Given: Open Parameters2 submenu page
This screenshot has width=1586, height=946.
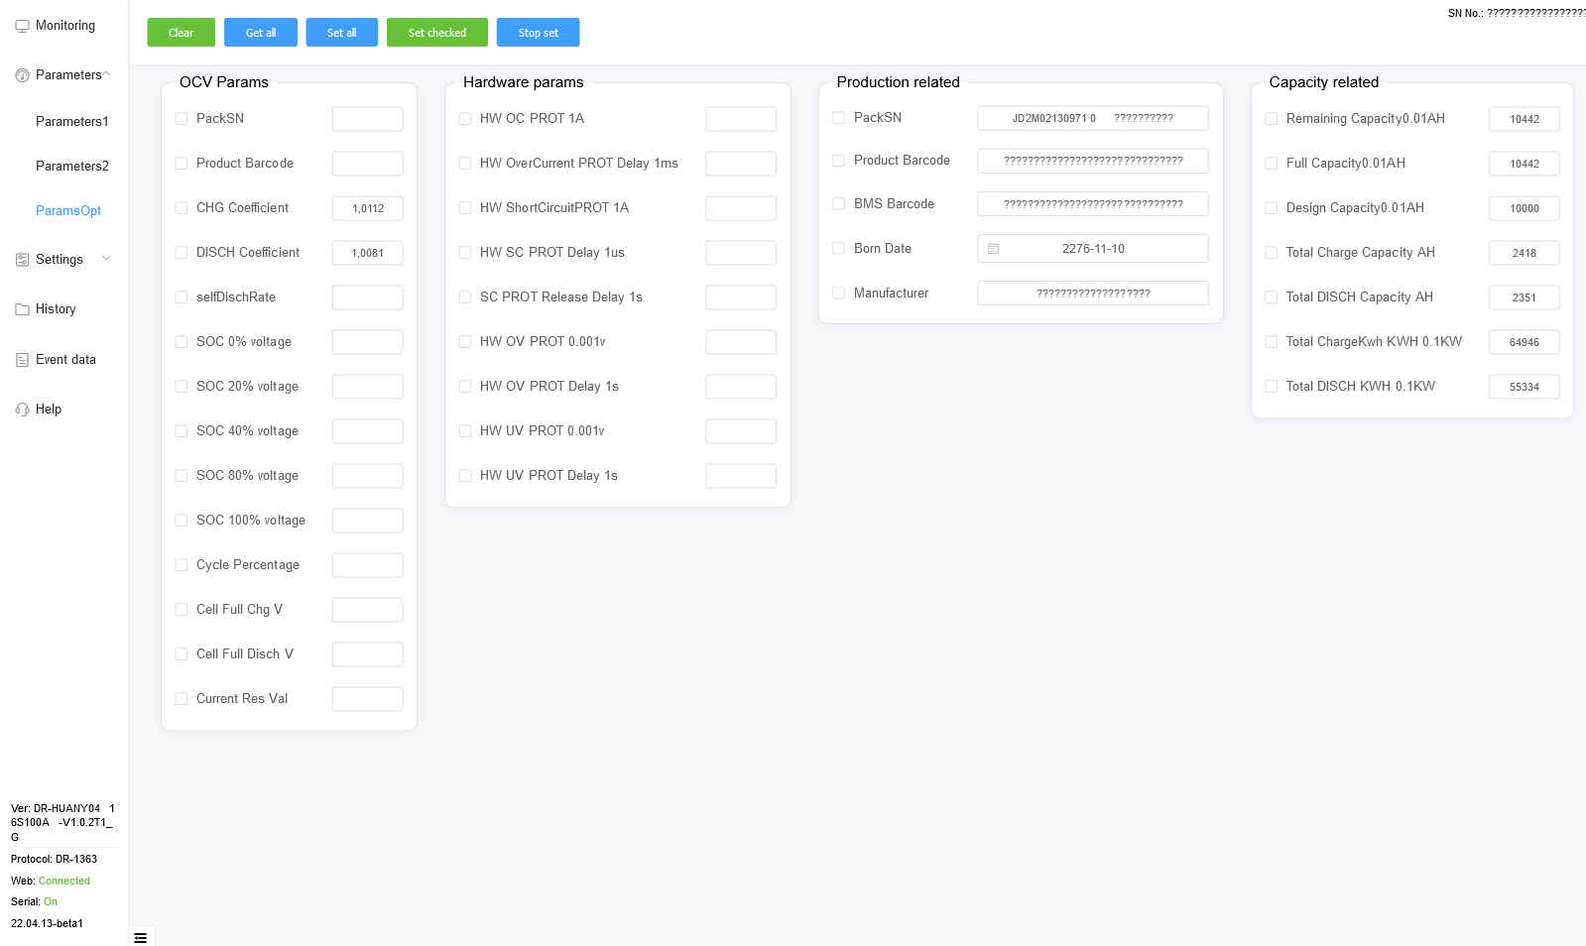Looking at the screenshot, I should pyautogui.click(x=72, y=166).
